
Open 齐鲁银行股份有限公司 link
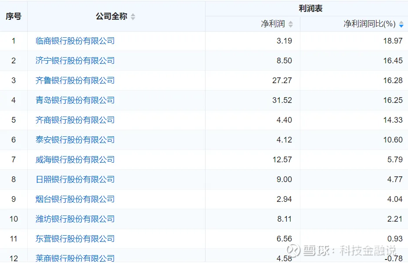click(x=75, y=80)
